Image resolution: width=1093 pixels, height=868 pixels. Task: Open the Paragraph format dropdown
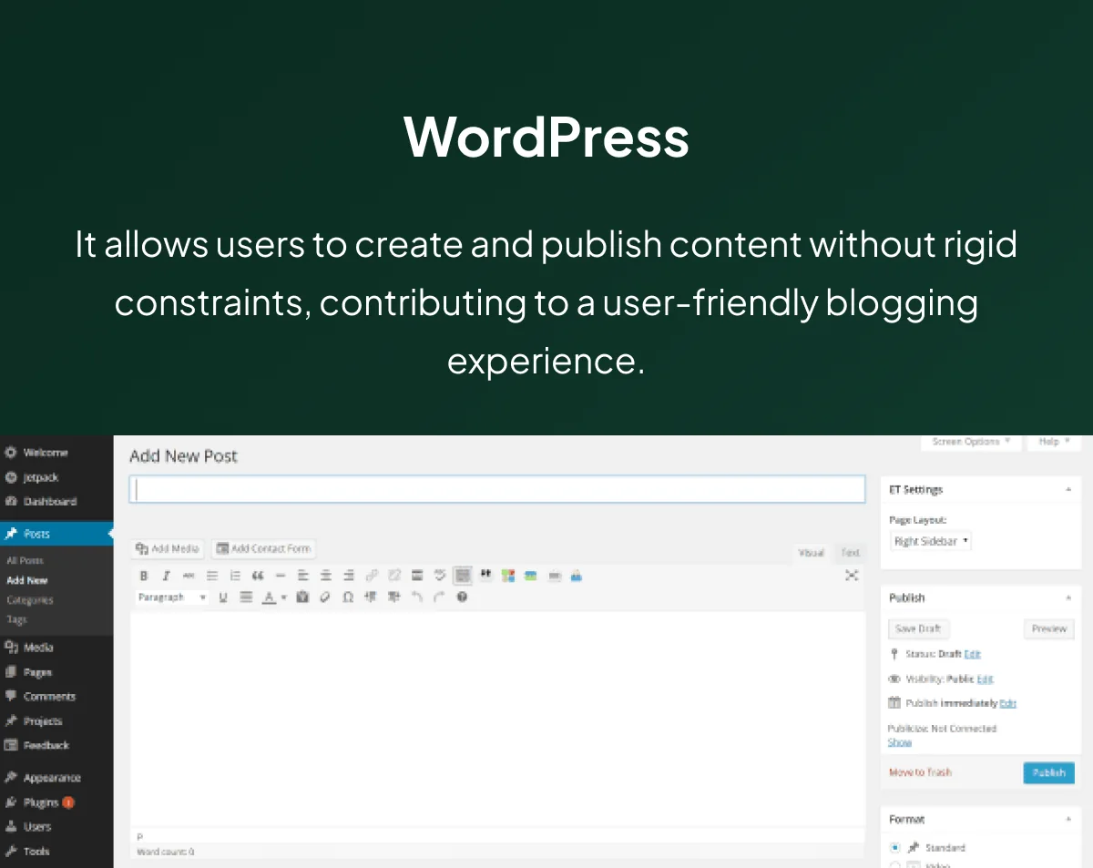click(172, 597)
